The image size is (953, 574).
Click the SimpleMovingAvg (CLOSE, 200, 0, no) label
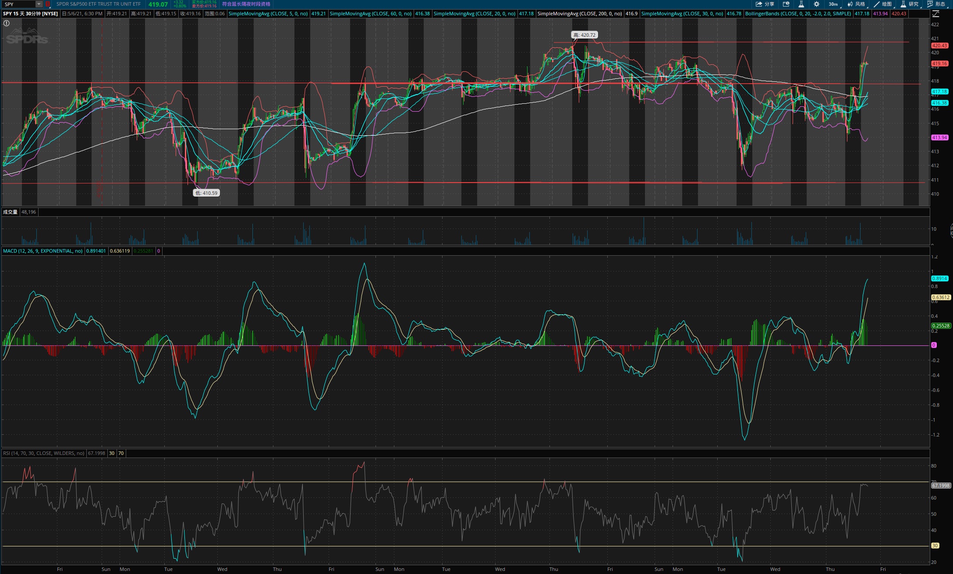pyautogui.click(x=579, y=14)
